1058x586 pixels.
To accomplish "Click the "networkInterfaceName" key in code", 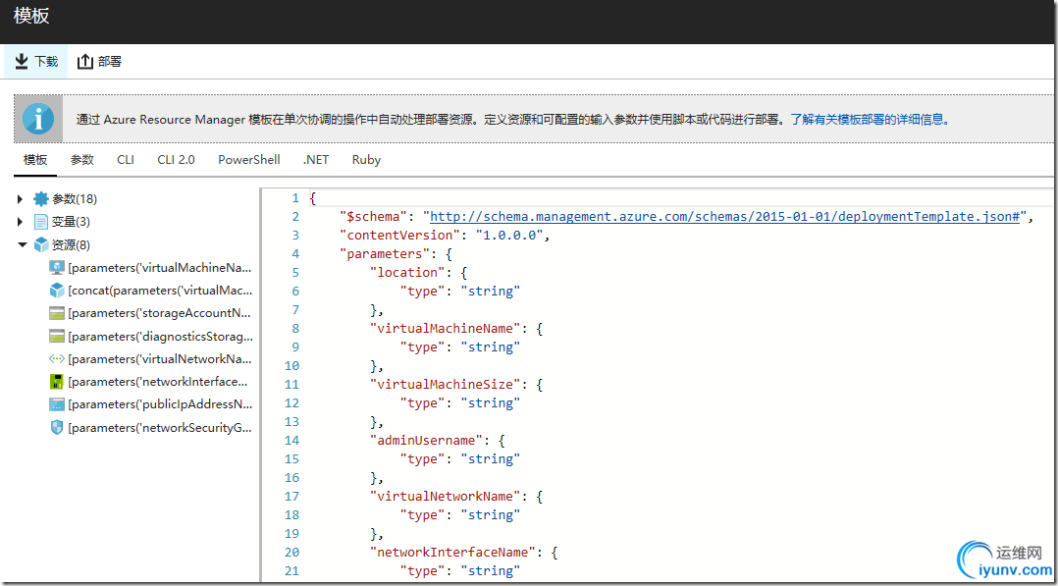I will click(452, 553).
